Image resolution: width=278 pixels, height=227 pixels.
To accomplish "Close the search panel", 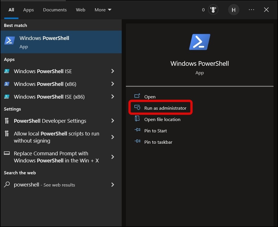I will (x=266, y=10).
